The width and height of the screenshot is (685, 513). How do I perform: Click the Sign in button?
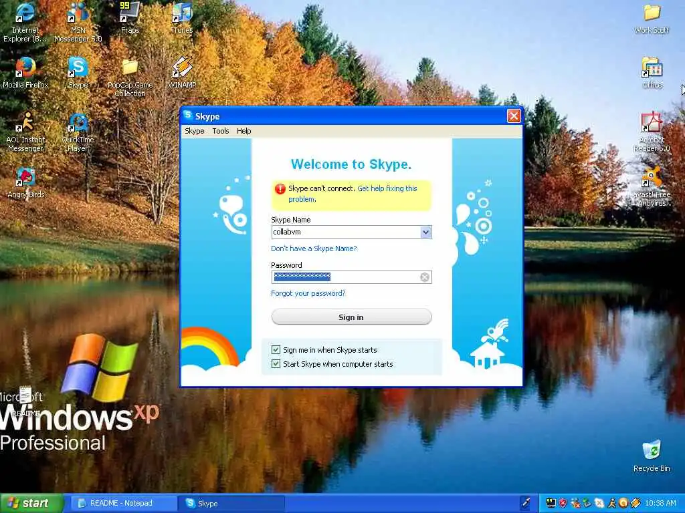[x=351, y=317]
